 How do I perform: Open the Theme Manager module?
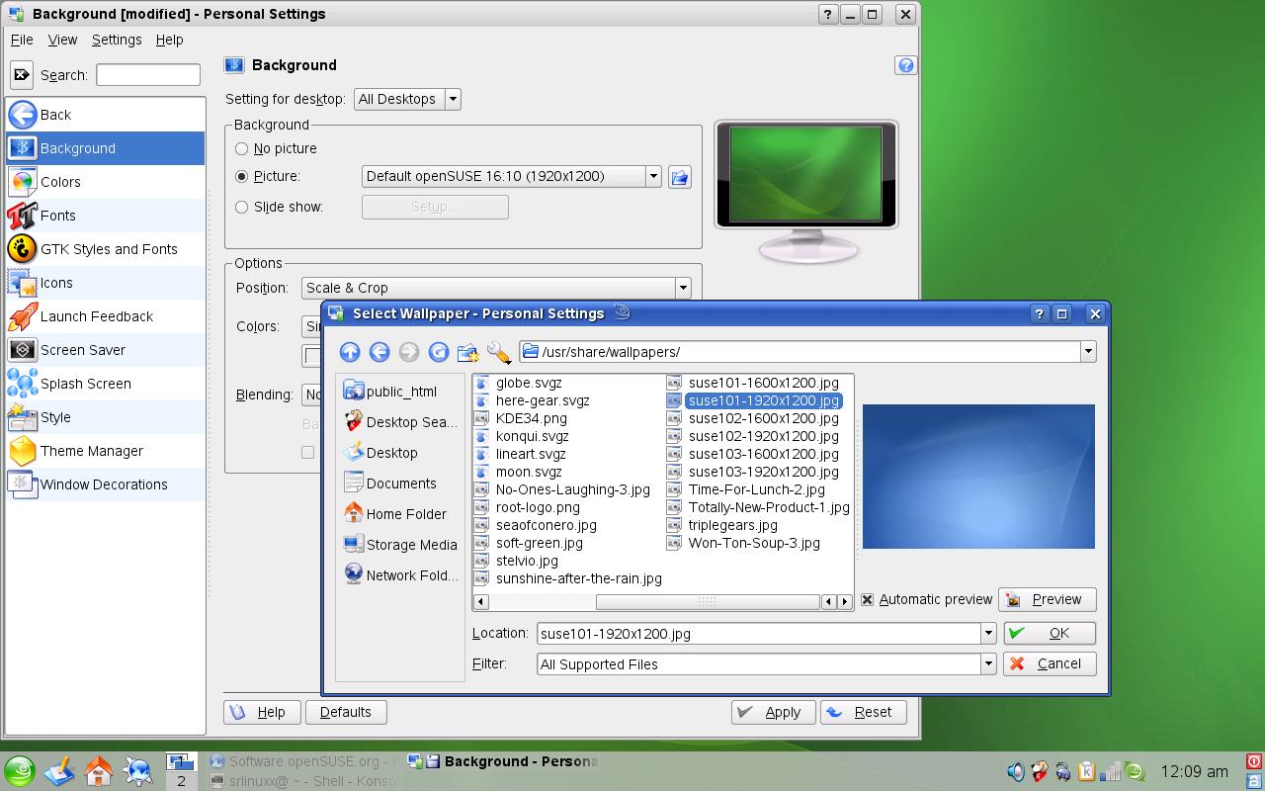pyautogui.click(x=106, y=451)
